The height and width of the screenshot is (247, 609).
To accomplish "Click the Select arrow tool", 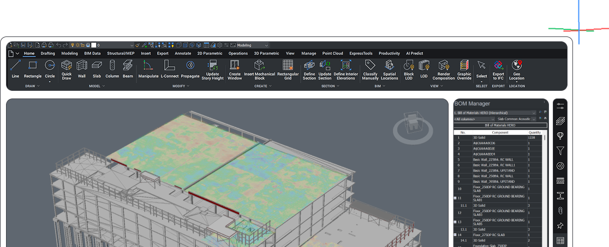I will pos(482,70).
